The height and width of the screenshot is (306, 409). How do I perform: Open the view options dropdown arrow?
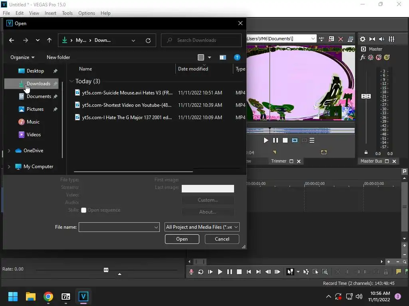pyautogui.click(x=209, y=57)
